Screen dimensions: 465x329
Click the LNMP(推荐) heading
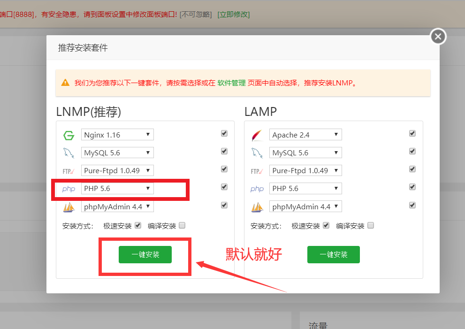tap(89, 112)
